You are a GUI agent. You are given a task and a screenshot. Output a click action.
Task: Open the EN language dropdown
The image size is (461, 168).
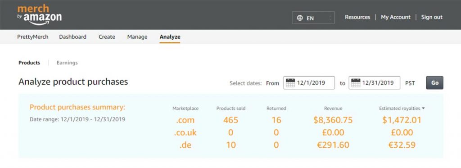click(313, 18)
